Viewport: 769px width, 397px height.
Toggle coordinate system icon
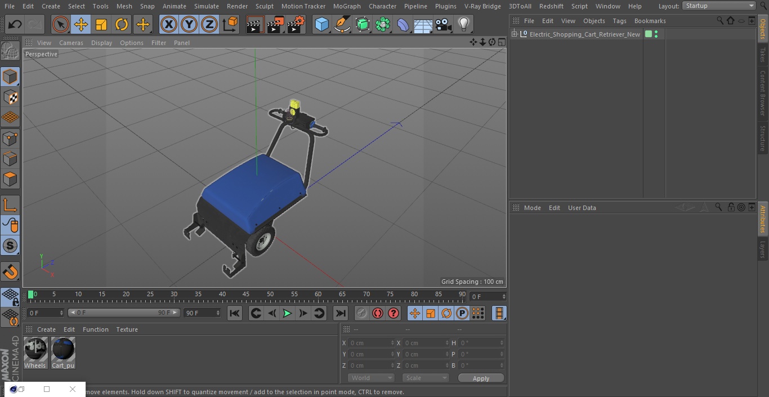pos(230,24)
